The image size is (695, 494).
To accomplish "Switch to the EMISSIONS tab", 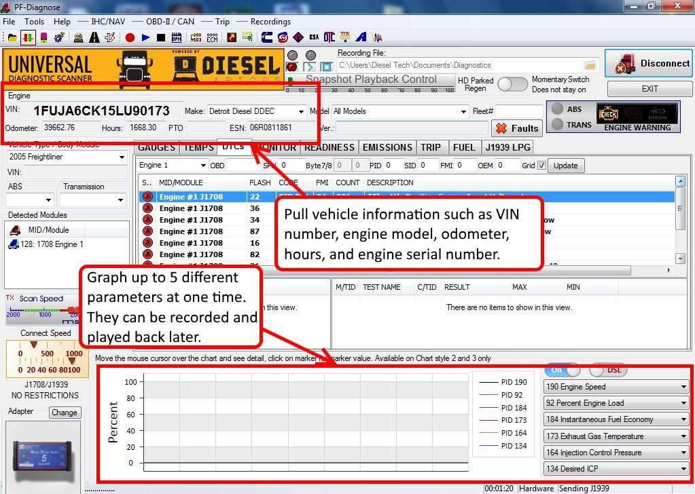I will pos(387,147).
